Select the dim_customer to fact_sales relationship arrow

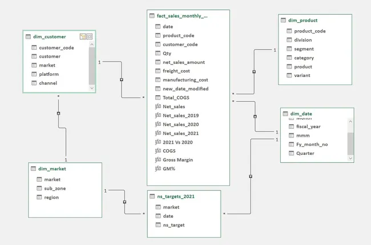coord(122,80)
